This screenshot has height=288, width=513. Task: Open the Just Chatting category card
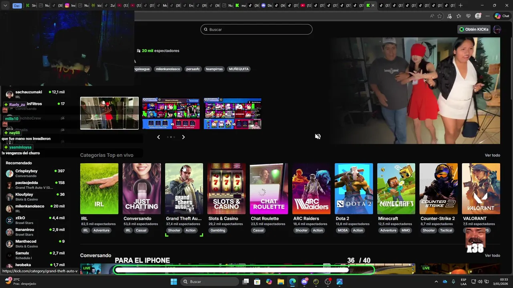[141, 189]
